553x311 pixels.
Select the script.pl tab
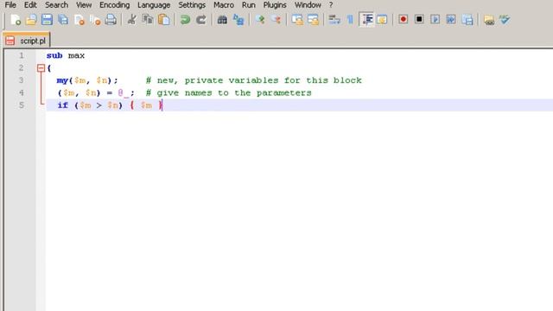point(27,41)
